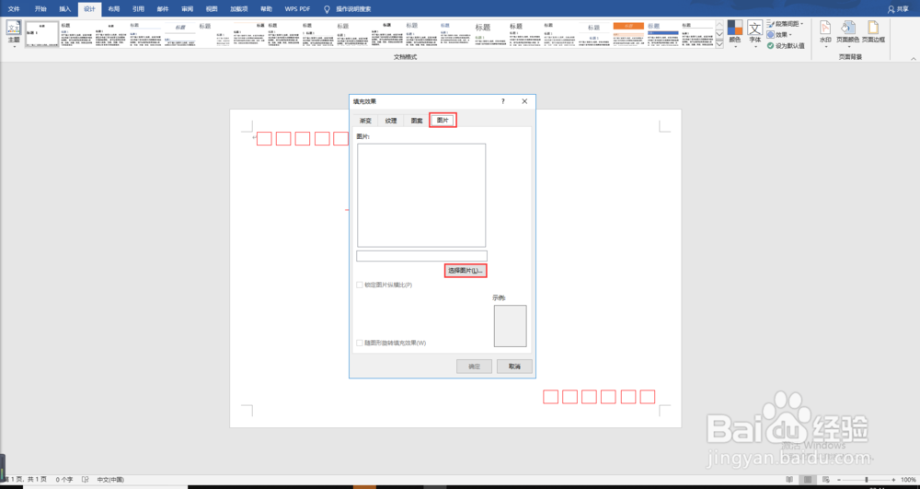Image resolution: width=920 pixels, height=489 pixels.
Task: Click the zoom in plus button
Action: coord(895,480)
